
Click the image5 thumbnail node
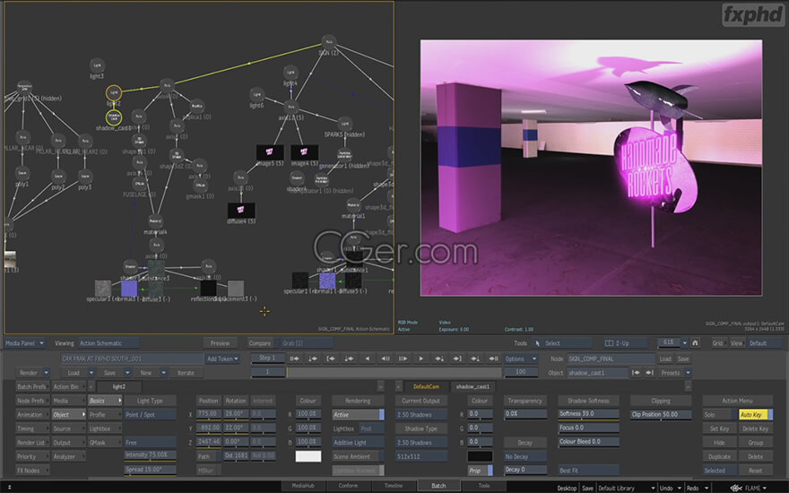pyautogui.click(x=270, y=152)
